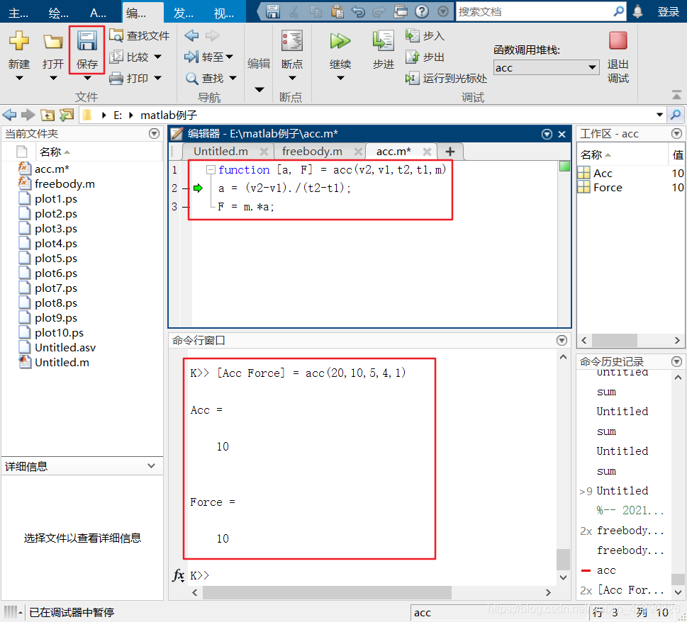Click the E: drive in the address path
The height and width of the screenshot is (622, 687).
pos(118,115)
